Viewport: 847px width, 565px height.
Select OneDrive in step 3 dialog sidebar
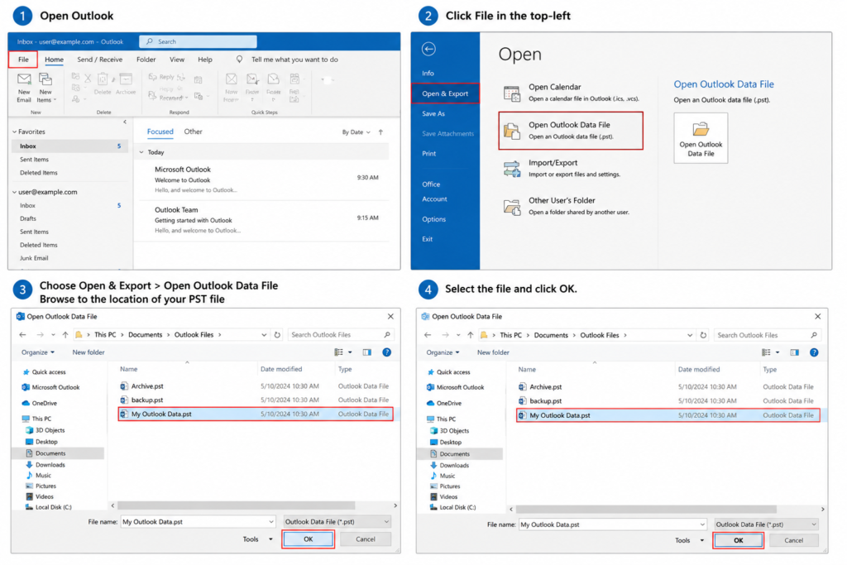coord(40,403)
